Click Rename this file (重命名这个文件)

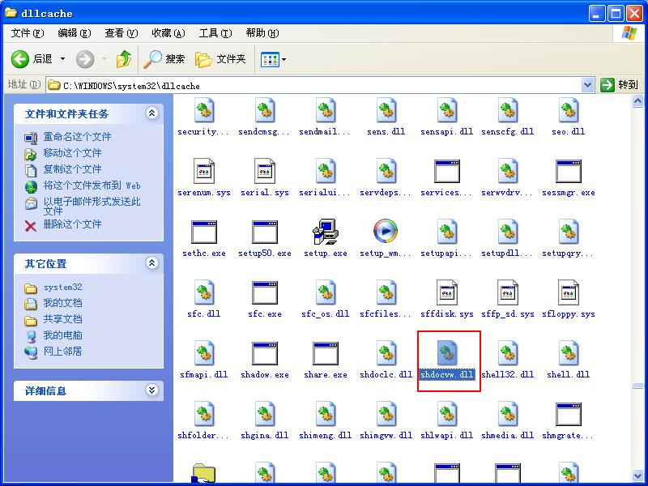[77, 137]
